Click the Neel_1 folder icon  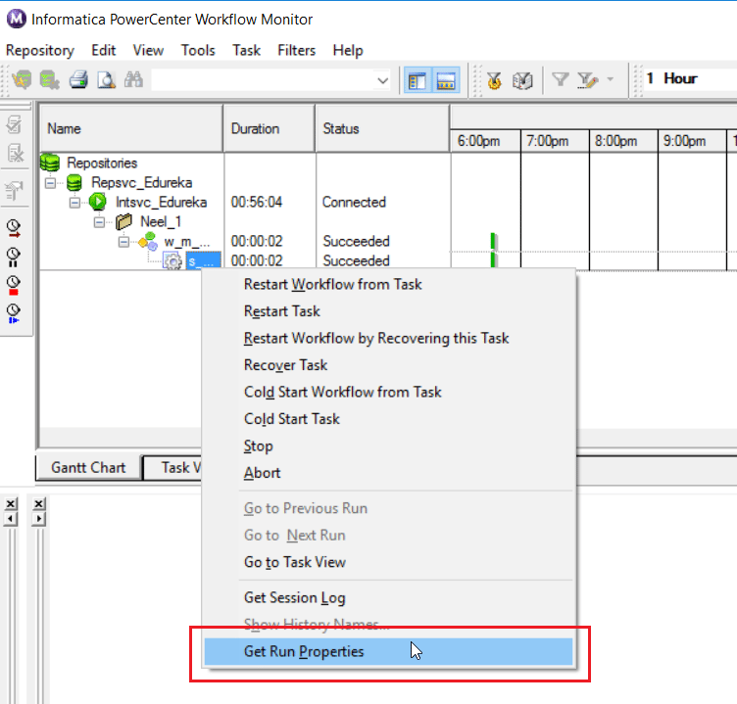click(x=124, y=221)
